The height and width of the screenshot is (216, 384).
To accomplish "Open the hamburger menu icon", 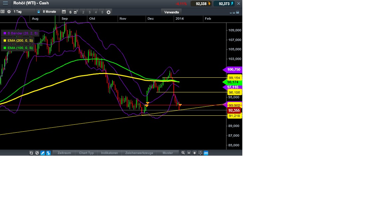I will (x=5, y=4).
